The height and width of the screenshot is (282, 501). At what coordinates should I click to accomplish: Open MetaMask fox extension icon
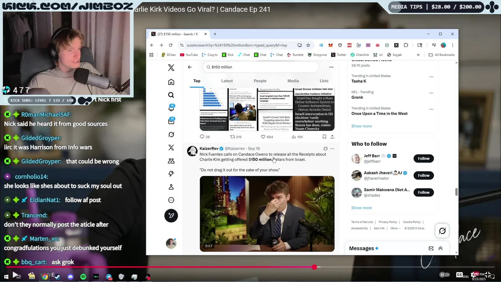pyautogui.click(x=330, y=45)
